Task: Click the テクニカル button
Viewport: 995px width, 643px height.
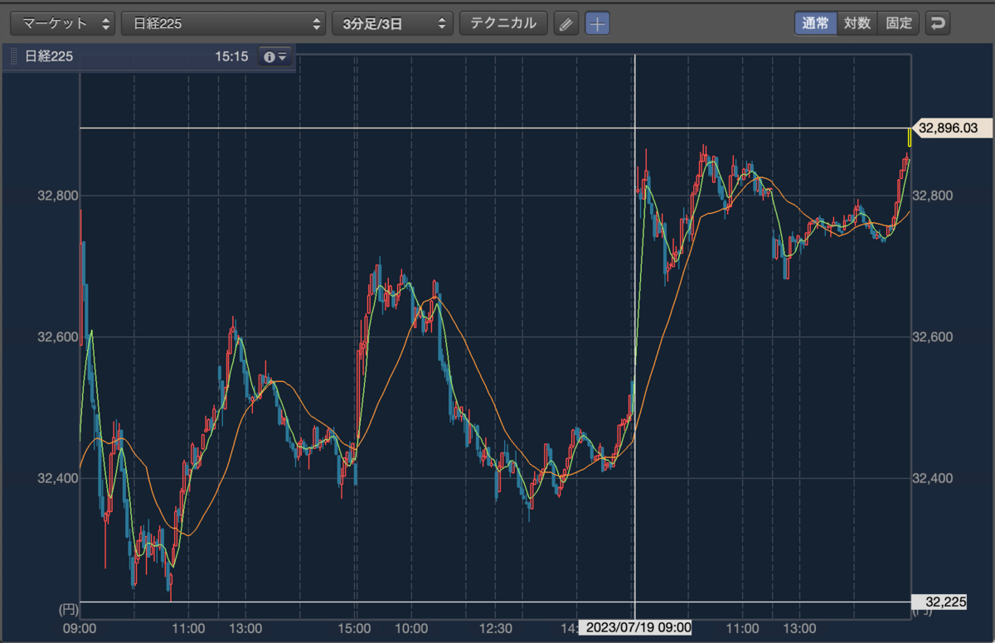Action: (x=503, y=23)
